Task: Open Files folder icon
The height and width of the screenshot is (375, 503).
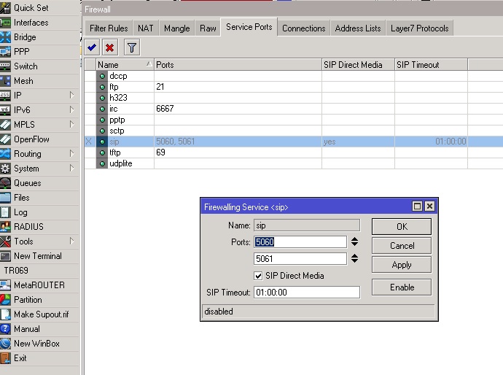Action: coord(5,198)
